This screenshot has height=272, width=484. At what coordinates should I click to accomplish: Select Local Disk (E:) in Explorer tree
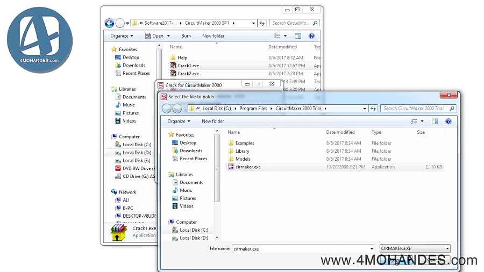[x=136, y=161]
